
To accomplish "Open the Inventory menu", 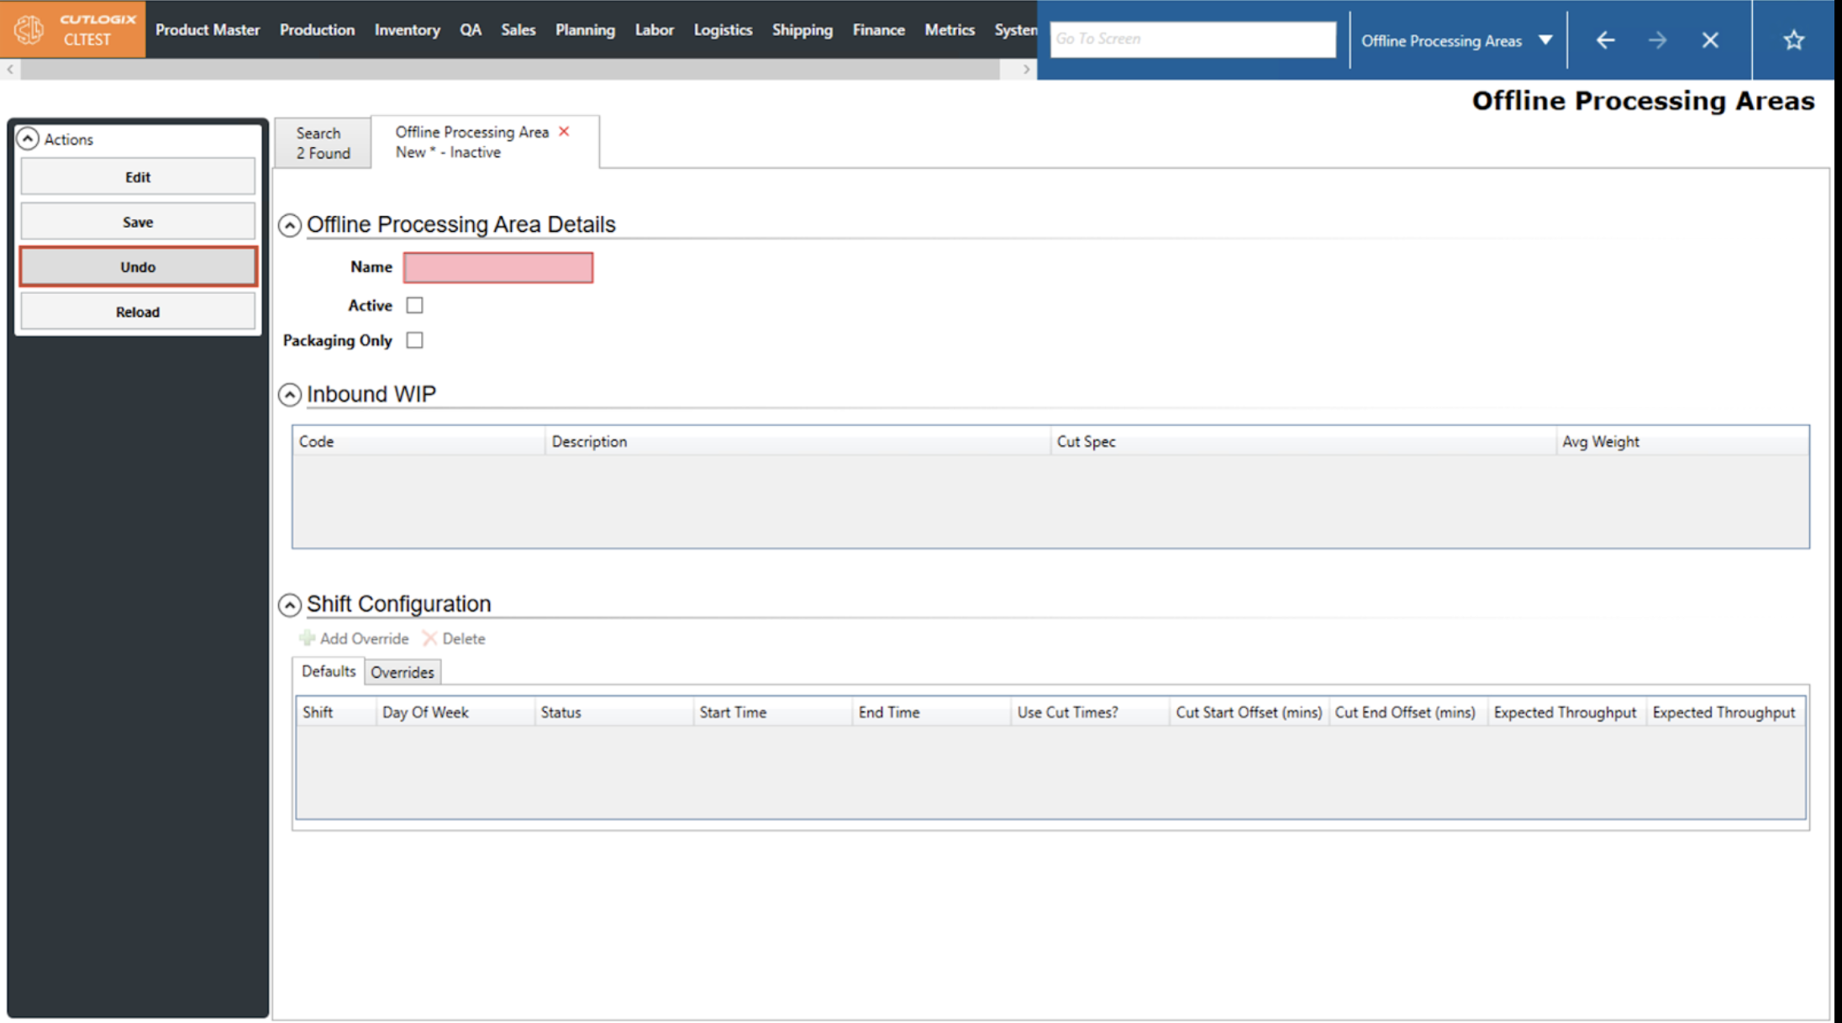I will (407, 29).
